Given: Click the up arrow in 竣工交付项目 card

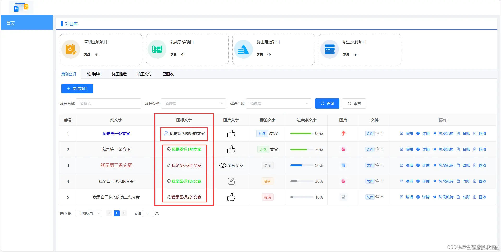Looking at the screenshot, I should click(355, 54).
